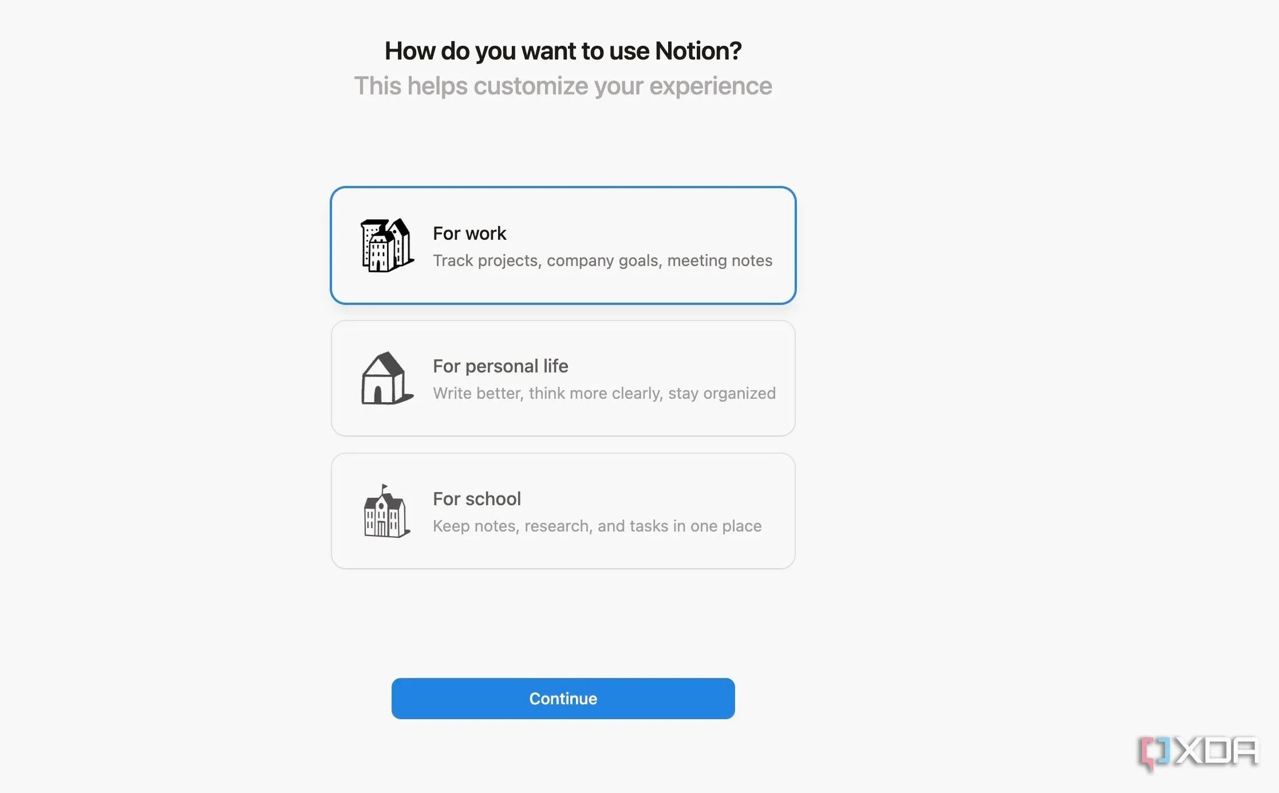Click "Track projects, company goals, meeting notes" description

tap(603, 261)
